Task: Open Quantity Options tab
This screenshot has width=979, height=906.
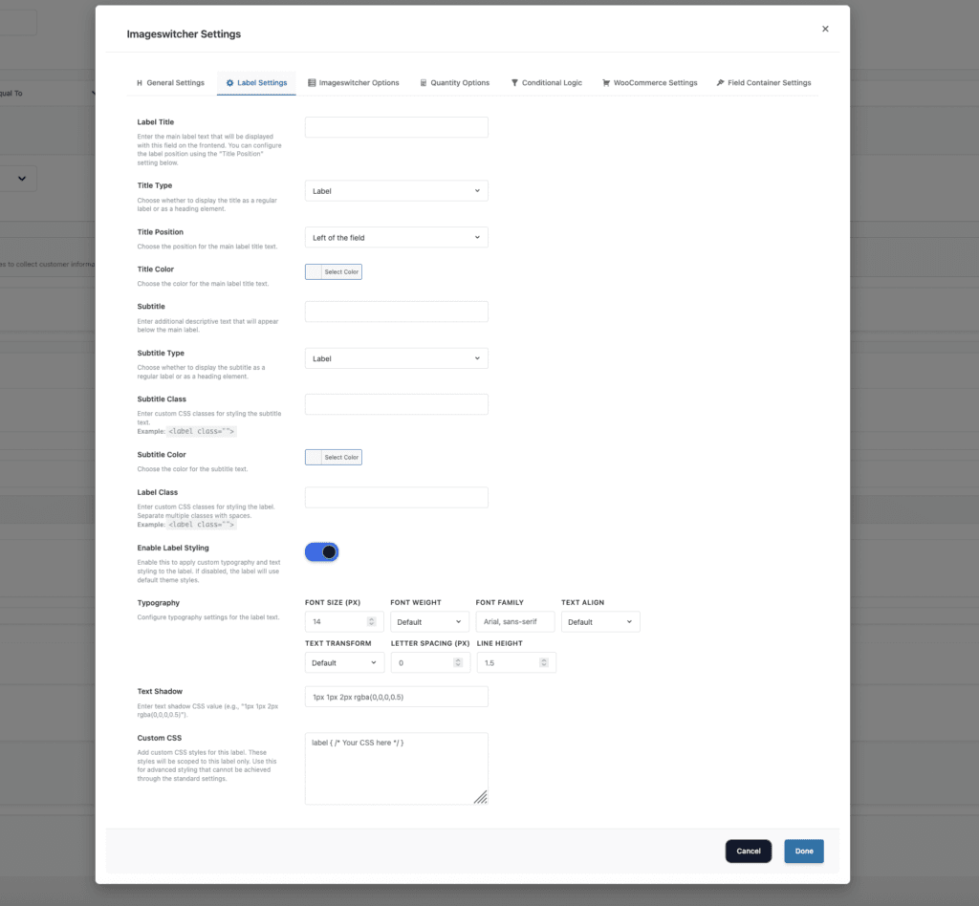Action: pos(454,82)
